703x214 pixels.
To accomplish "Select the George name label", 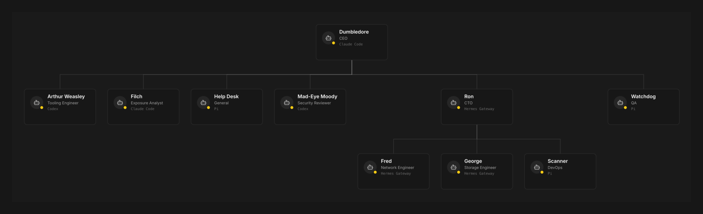I will pos(473,161).
